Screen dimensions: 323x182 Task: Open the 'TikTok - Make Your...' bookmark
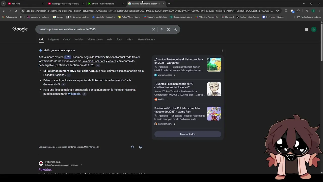tap(248, 17)
